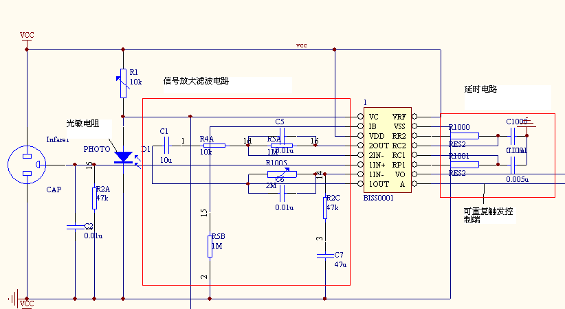The width and height of the screenshot is (565, 309).
Task: Click the RC1 pin label
Action: click(x=399, y=155)
